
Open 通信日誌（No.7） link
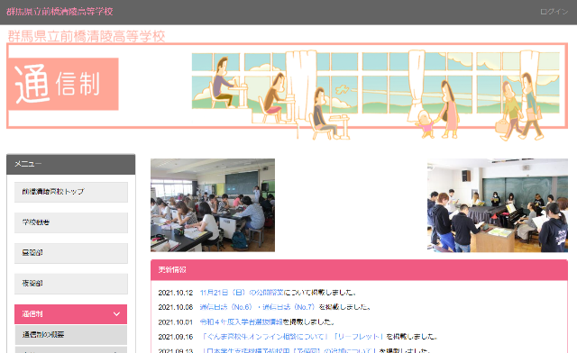(289, 307)
